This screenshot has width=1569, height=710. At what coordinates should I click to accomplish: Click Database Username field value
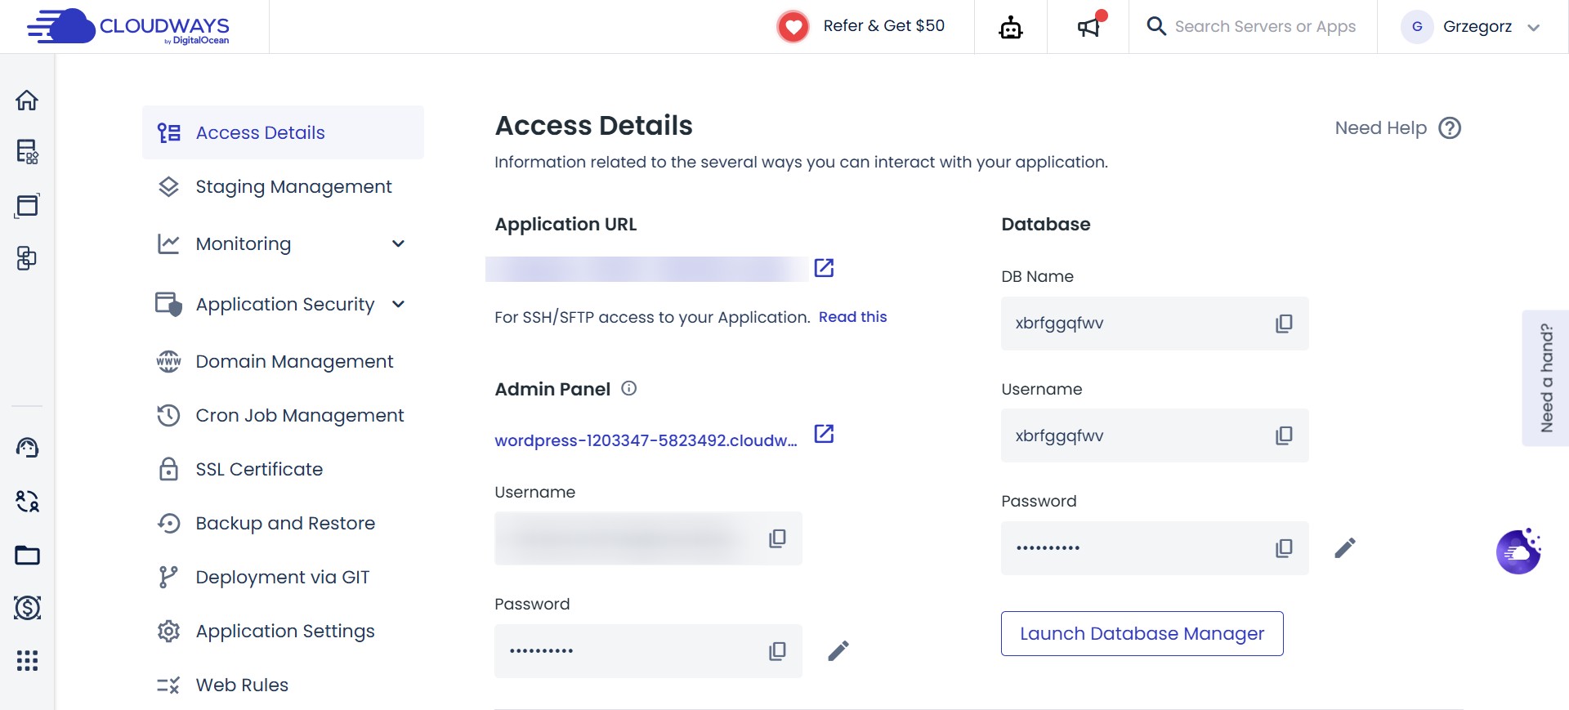1155,435
